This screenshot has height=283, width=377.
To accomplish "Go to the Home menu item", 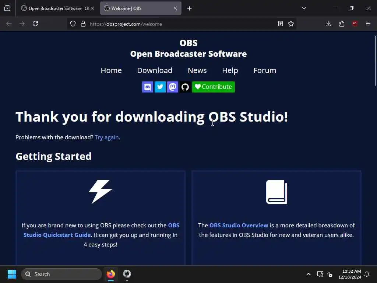I will [x=111, y=70].
